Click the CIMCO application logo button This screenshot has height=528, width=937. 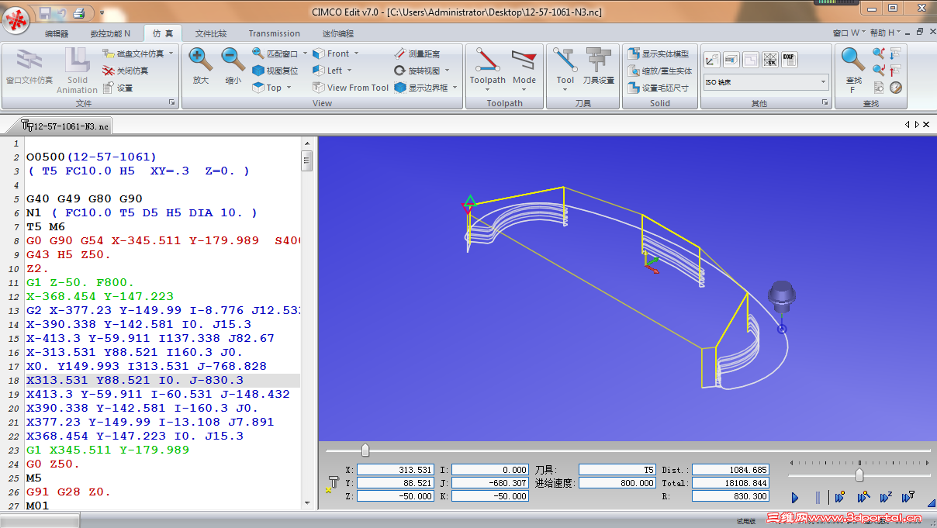point(16,20)
